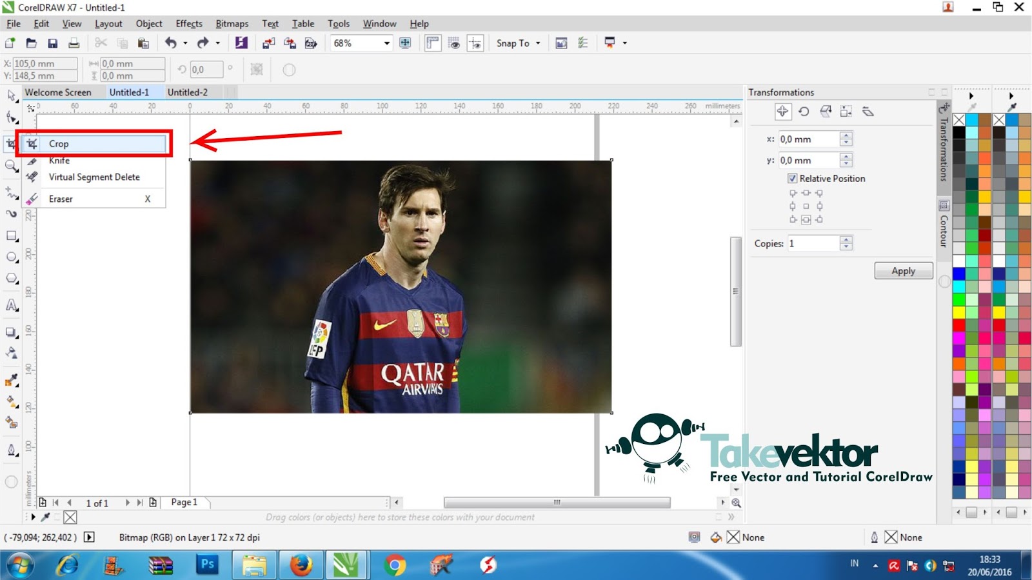The image size is (1032, 580).
Task: Select the Transparency tool
Action: (12, 354)
